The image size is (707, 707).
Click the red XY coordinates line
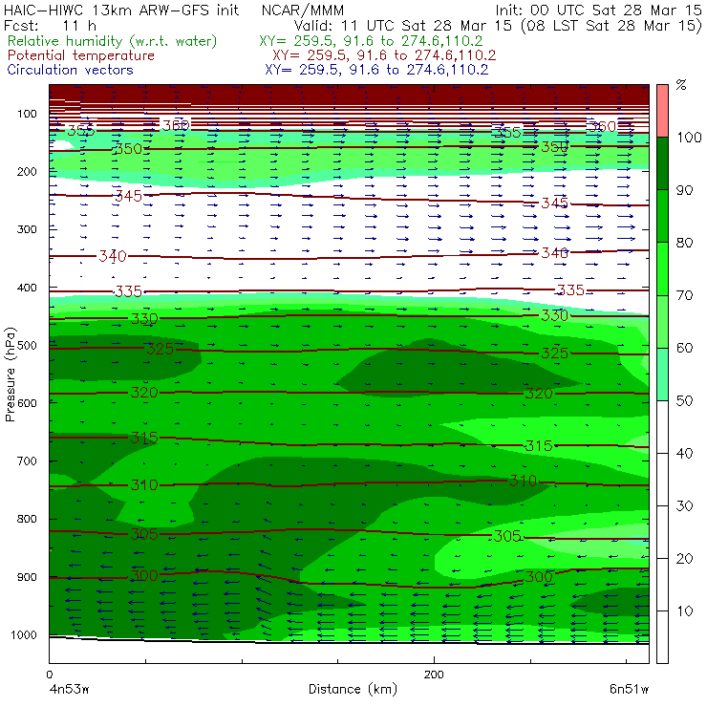point(384,55)
